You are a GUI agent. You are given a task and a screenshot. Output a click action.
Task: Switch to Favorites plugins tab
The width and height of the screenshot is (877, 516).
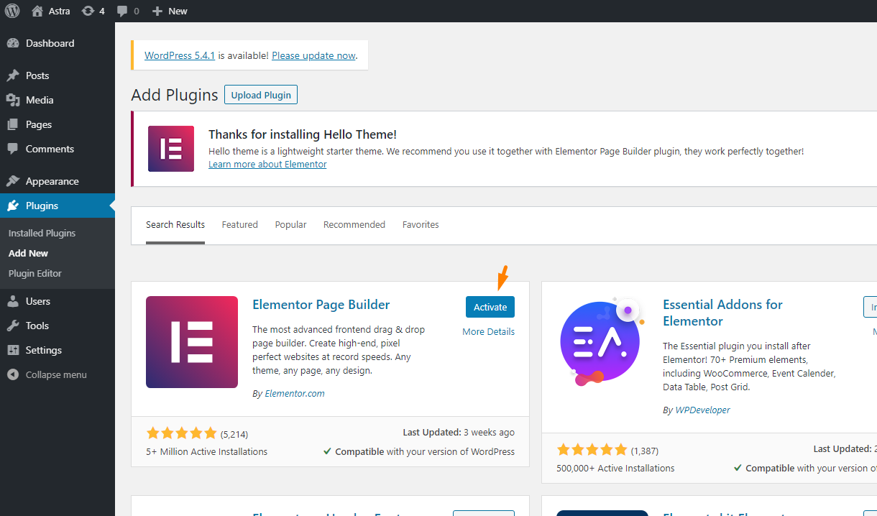tap(421, 225)
